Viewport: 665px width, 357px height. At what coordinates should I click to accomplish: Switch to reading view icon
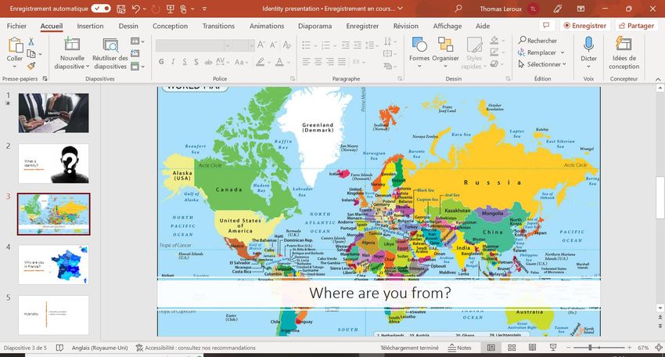(x=532, y=348)
